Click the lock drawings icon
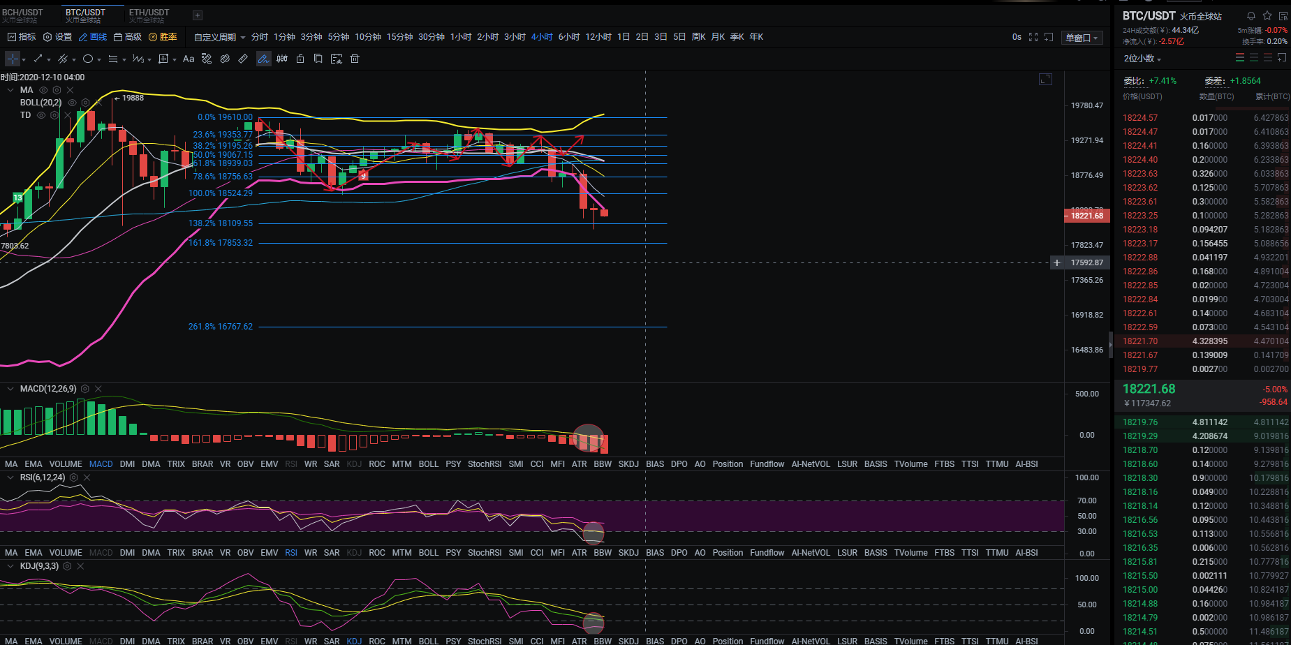The image size is (1291, 645). (300, 59)
